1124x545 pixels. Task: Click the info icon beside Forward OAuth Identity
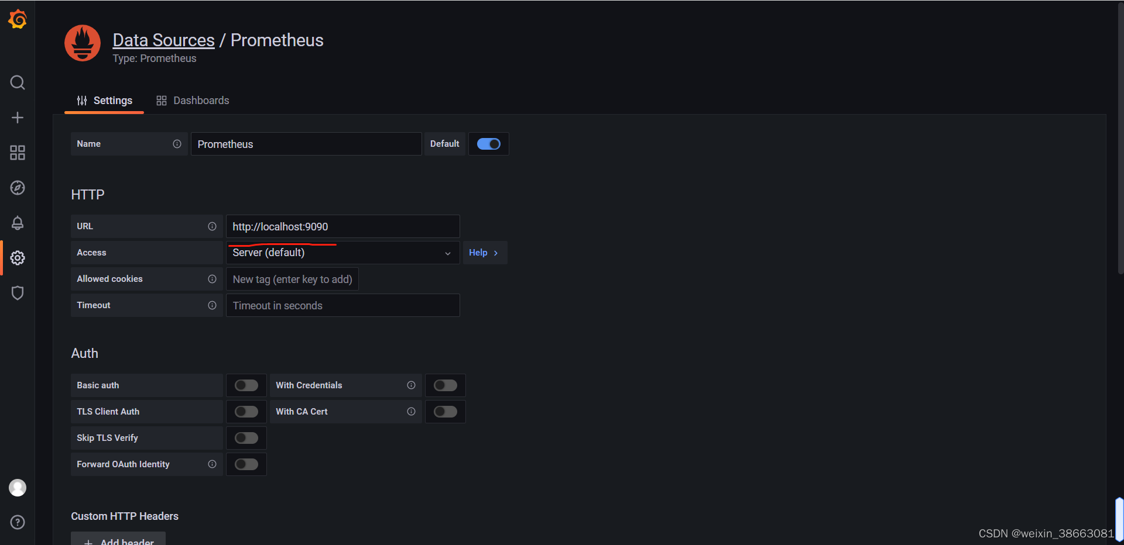click(212, 464)
